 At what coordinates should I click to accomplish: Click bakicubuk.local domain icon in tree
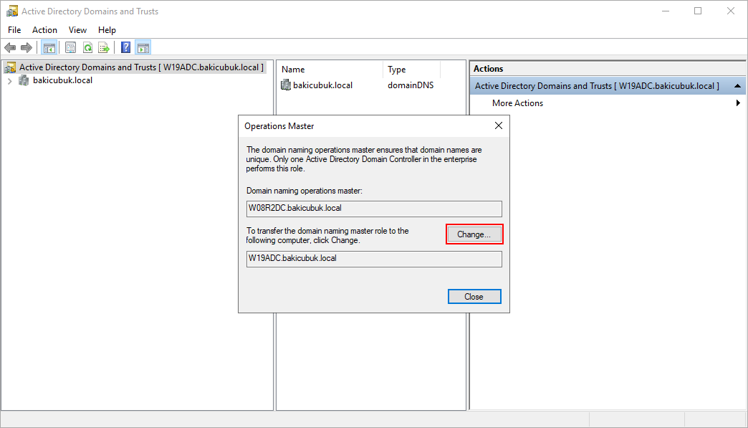(x=24, y=80)
